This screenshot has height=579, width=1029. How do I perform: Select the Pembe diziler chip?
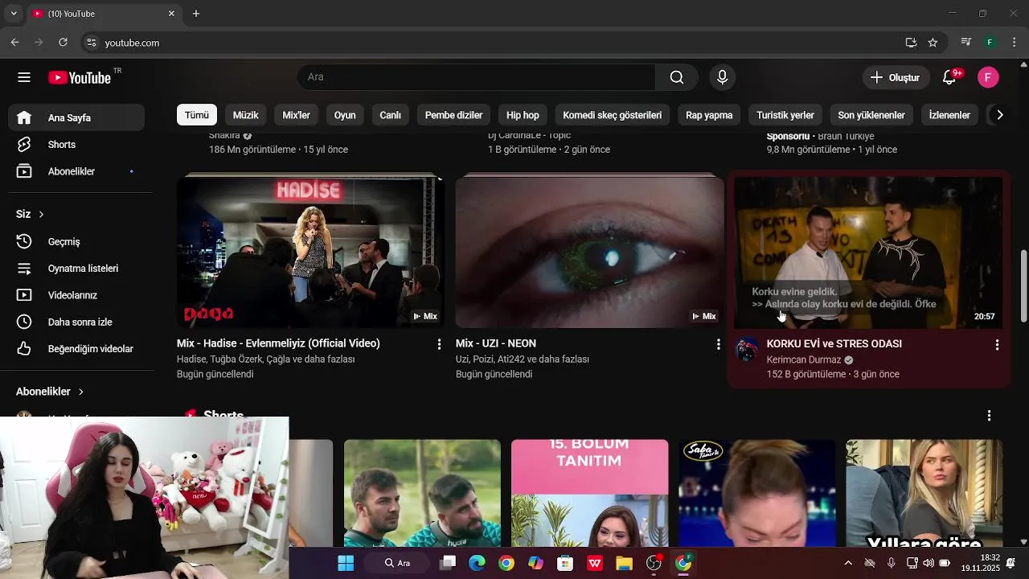[x=453, y=115]
